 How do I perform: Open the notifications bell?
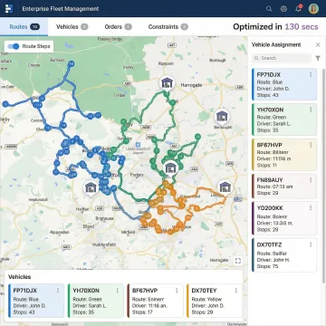(298, 8)
